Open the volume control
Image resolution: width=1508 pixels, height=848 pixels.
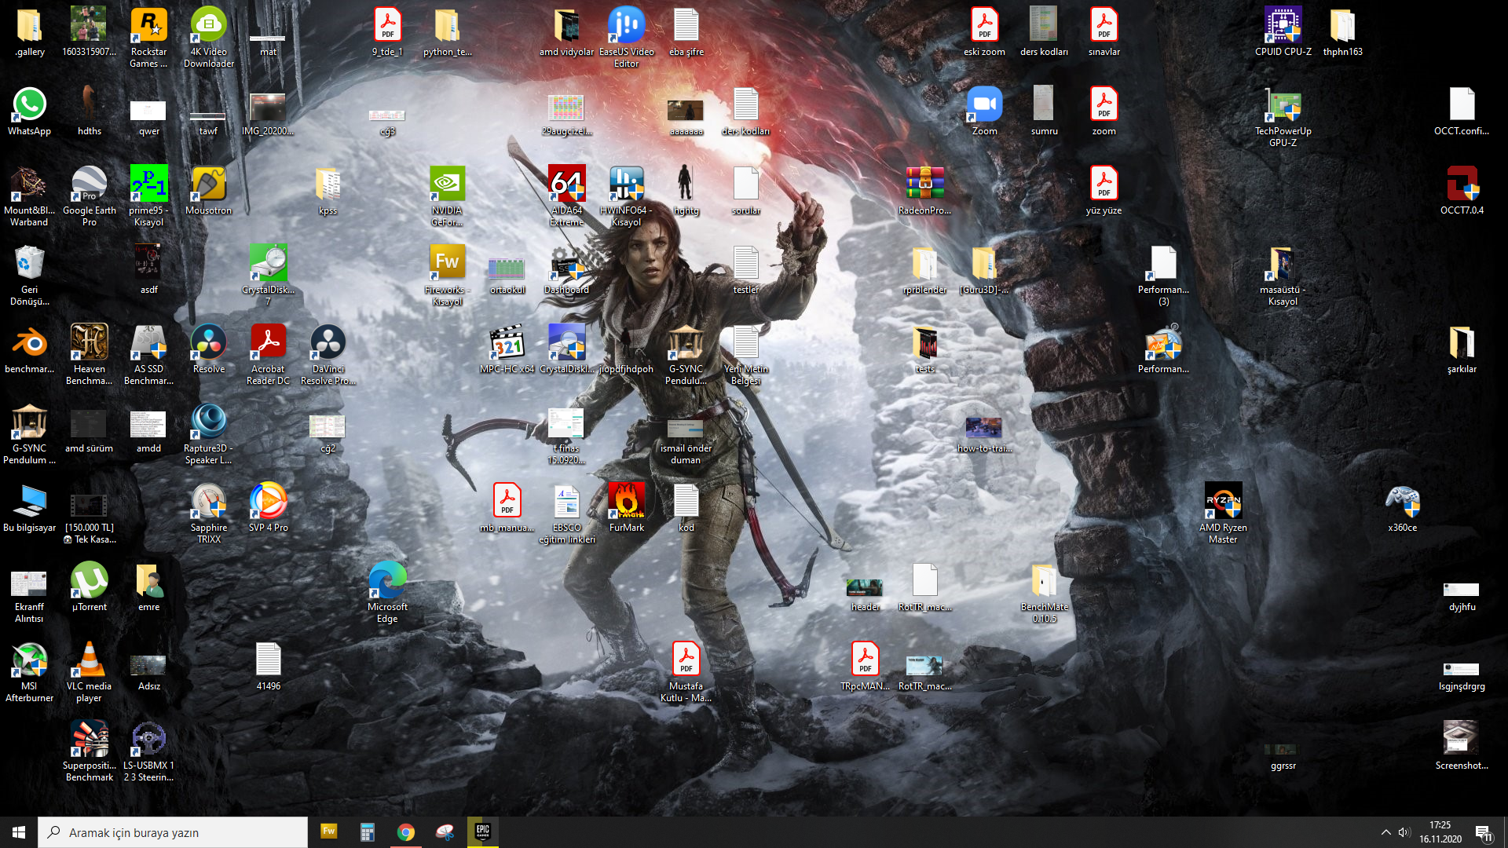tap(1404, 832)
